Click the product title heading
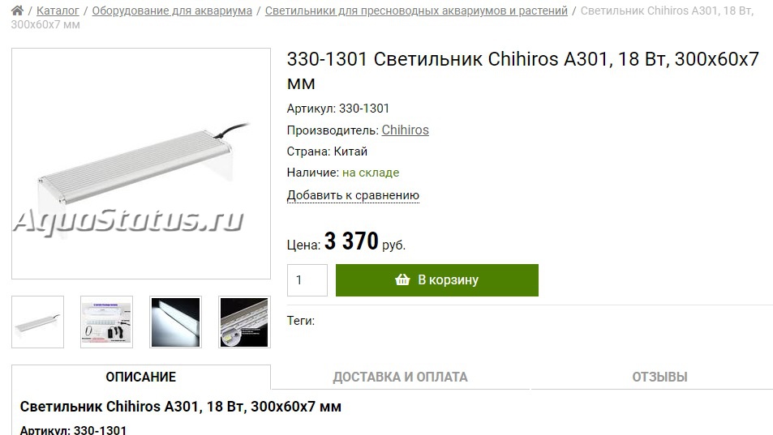 [522, 71]
